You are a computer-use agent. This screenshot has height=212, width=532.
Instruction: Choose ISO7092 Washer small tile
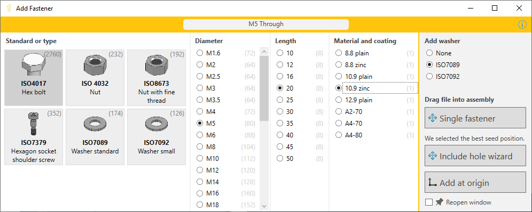click(x=157, y=136)
